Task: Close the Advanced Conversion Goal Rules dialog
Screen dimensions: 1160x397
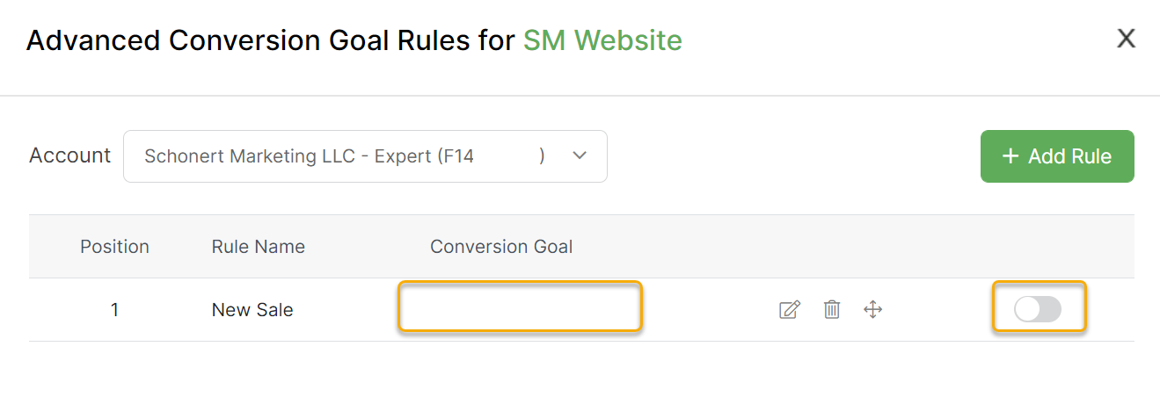Action: tap(1126, 39)
